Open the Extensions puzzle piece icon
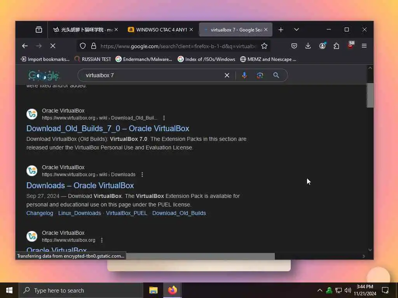The height and width of the screenshot is (298, 398). point(336,46)
